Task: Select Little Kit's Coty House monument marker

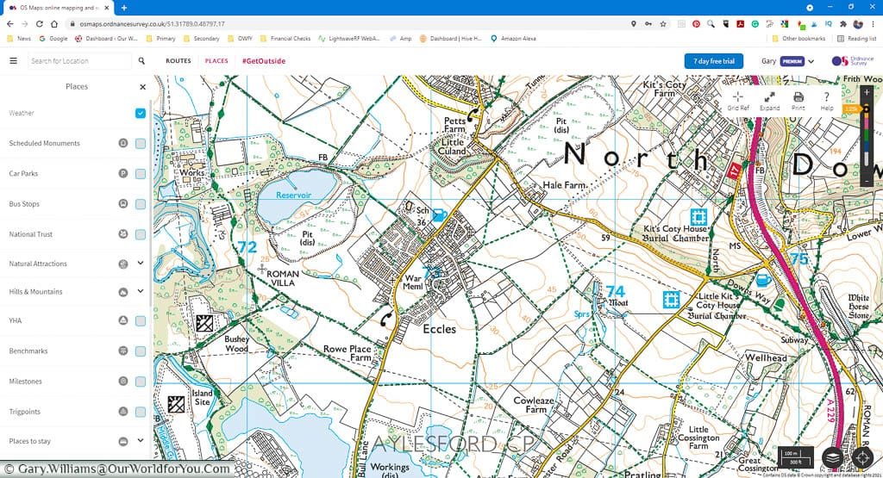Action: tap(671, 299)
